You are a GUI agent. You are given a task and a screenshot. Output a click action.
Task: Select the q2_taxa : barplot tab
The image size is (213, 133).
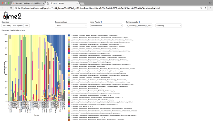click(x=62, y=3)
